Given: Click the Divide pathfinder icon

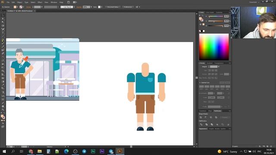Looking at the screenshot, I should [201, 124].
